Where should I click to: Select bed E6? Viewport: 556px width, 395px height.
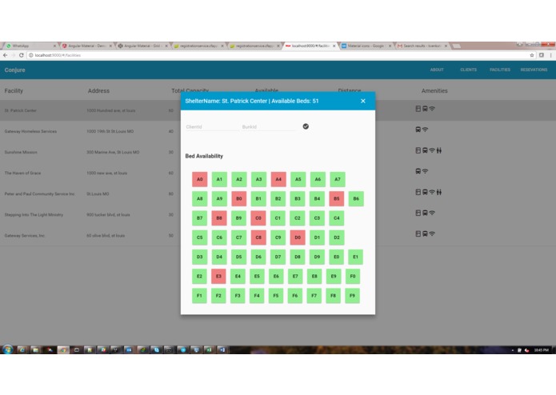[276, 277]
